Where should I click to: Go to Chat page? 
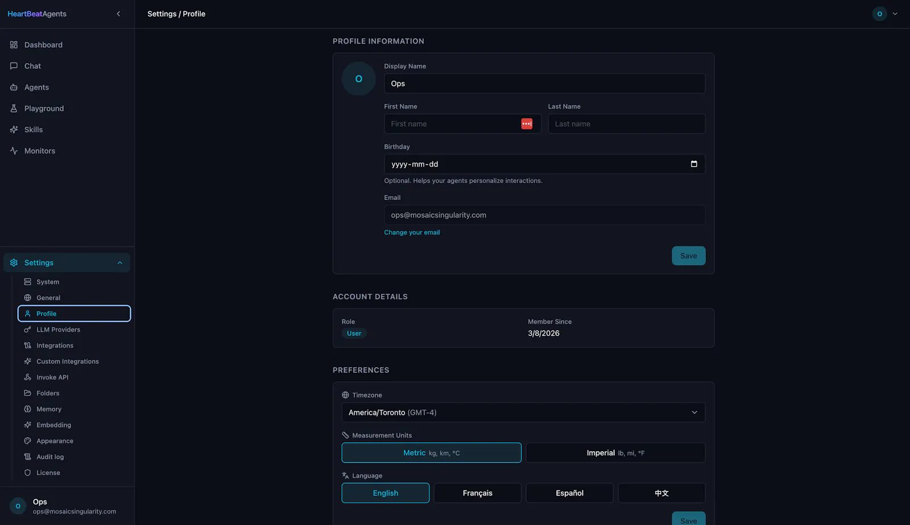pos(67,66)
